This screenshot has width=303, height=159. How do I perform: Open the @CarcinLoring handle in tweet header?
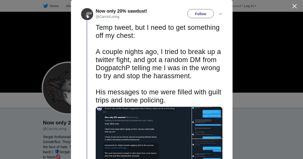pyautogui.click(x=107, y=17)
